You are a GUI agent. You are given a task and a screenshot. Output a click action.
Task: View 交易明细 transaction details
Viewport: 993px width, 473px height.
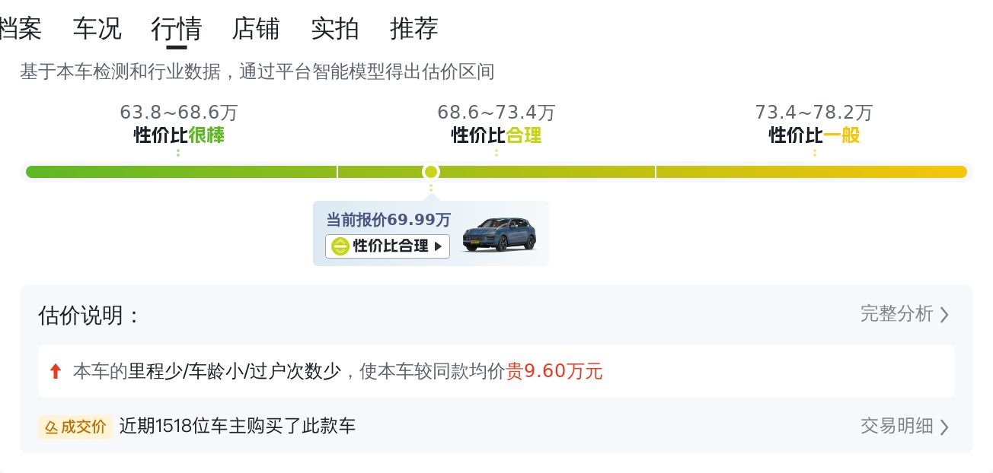896,427
